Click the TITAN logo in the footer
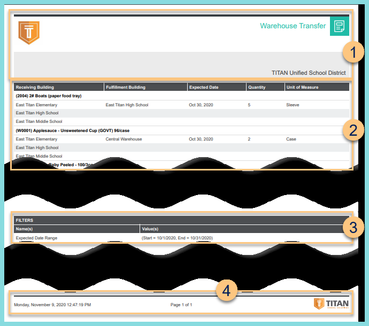Viewport: 369px width, 326px height. [x=331, y=304]
